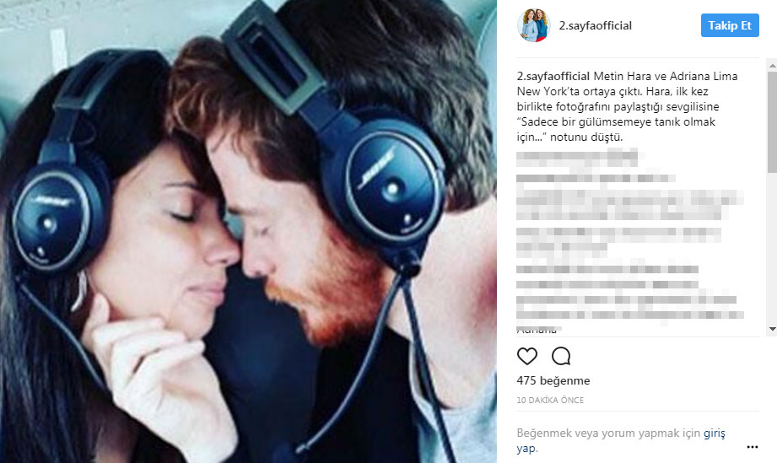Click the caption text about Metin Hara

click(628, 106)
